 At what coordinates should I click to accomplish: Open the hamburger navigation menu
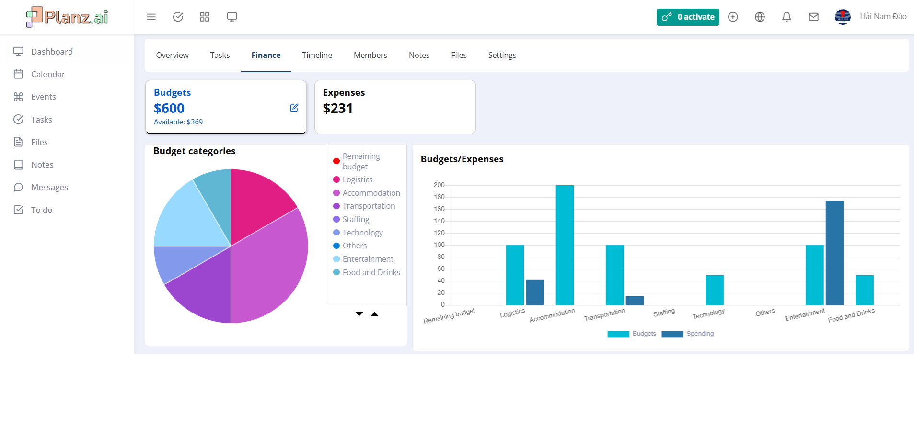(x=151, y=17)
